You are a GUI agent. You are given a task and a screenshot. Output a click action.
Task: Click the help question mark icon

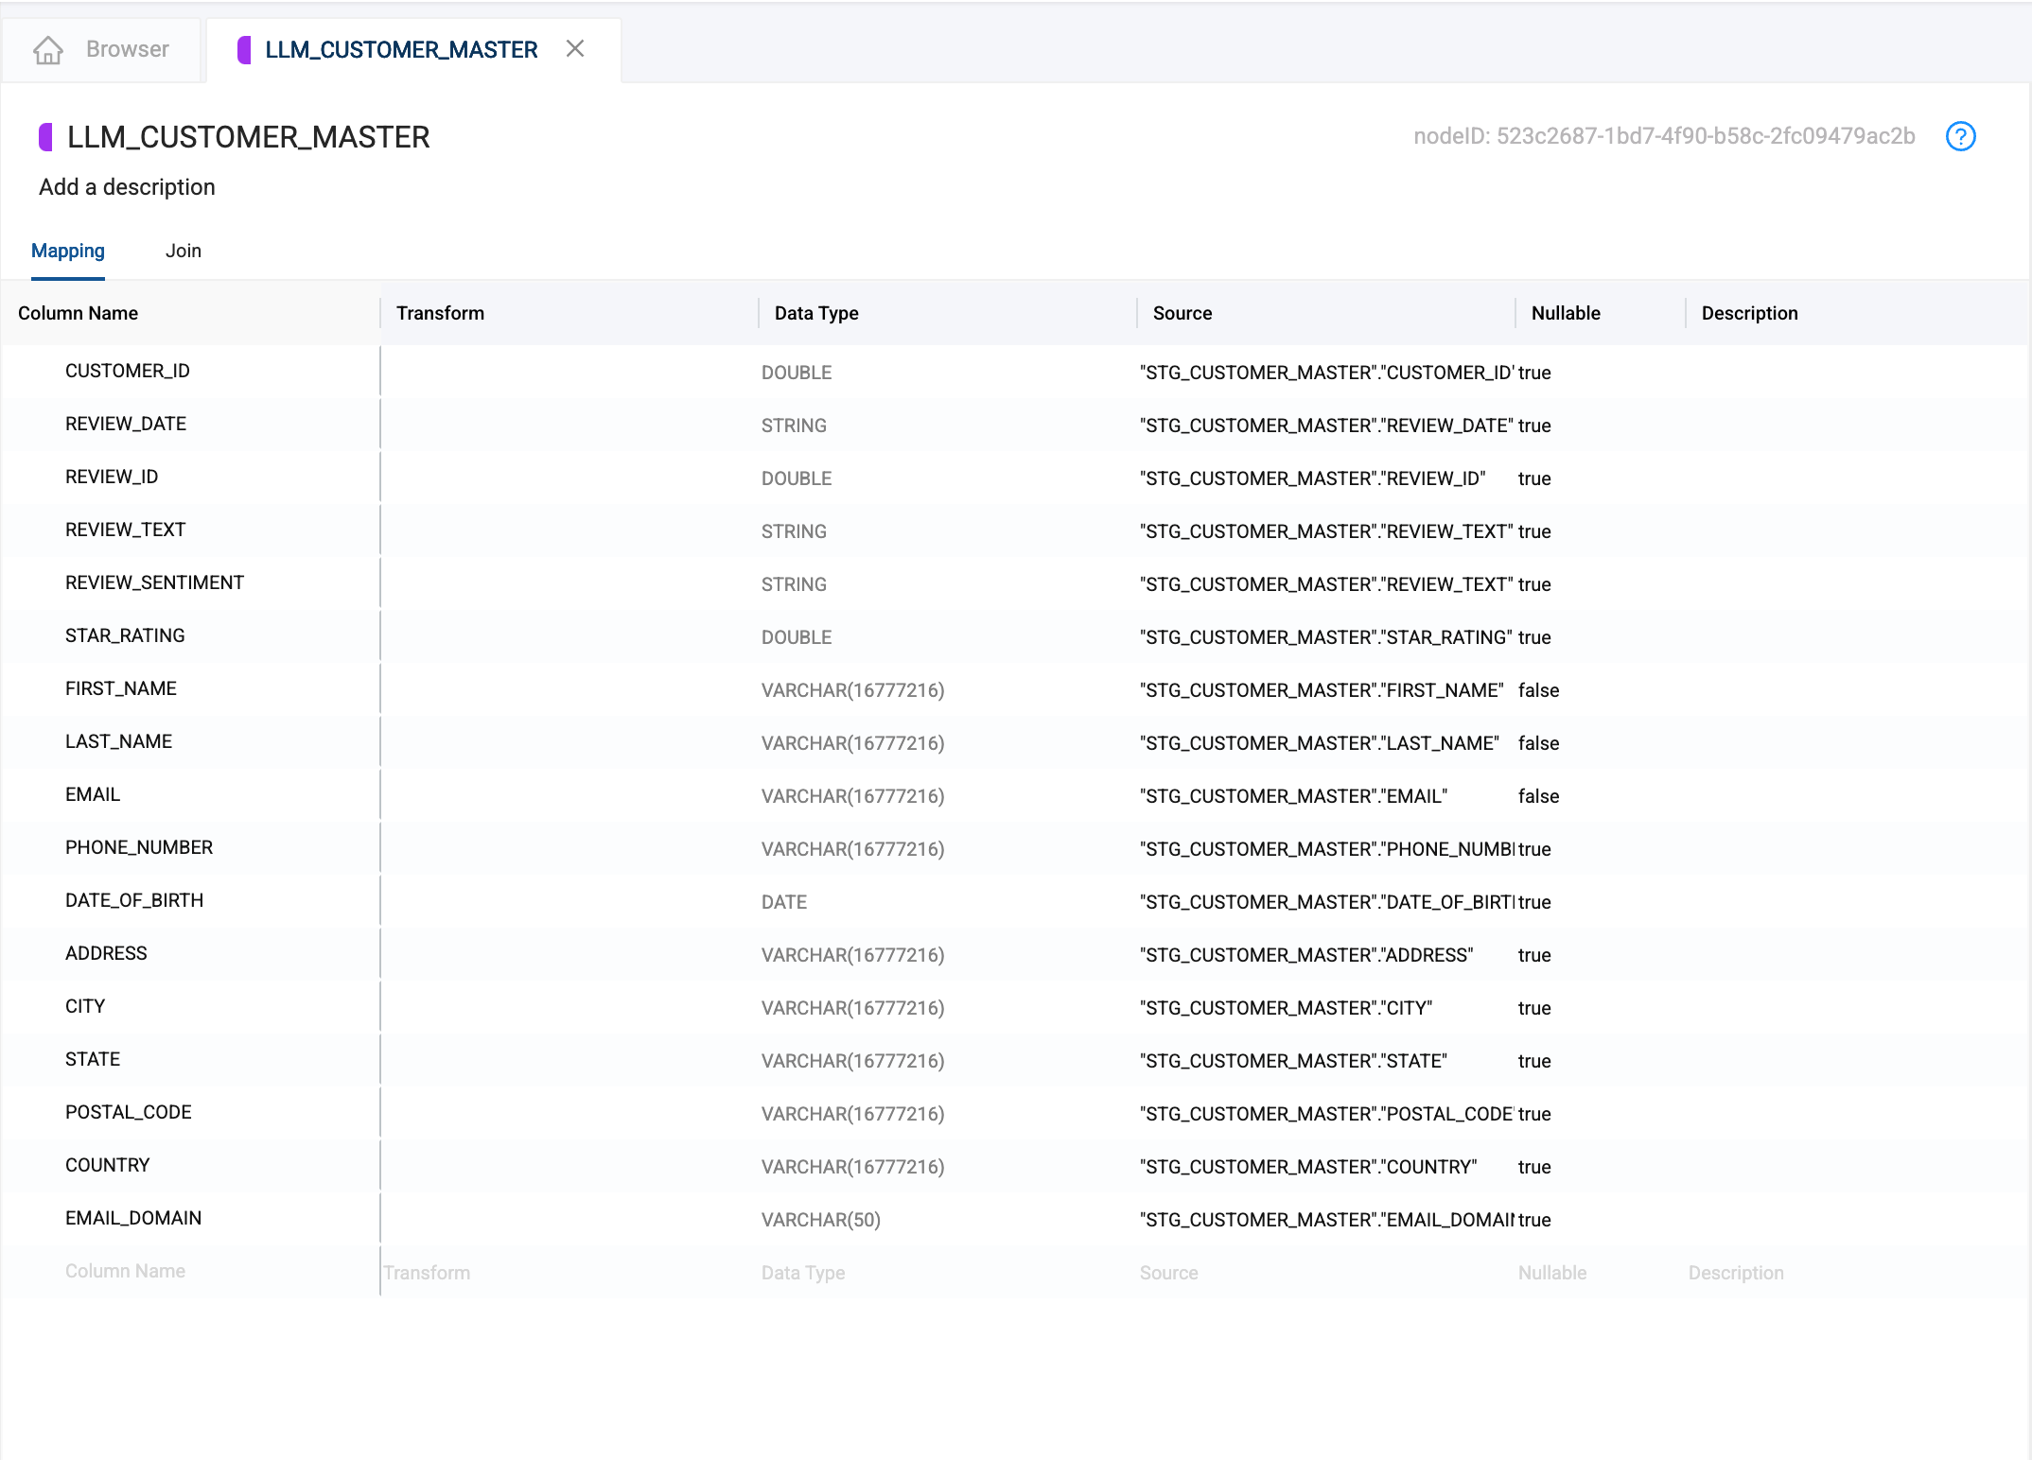click(x=1960, y=136)
